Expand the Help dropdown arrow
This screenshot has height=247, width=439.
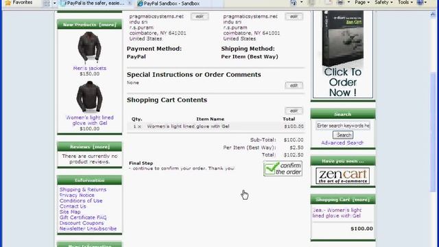point(425,3)
